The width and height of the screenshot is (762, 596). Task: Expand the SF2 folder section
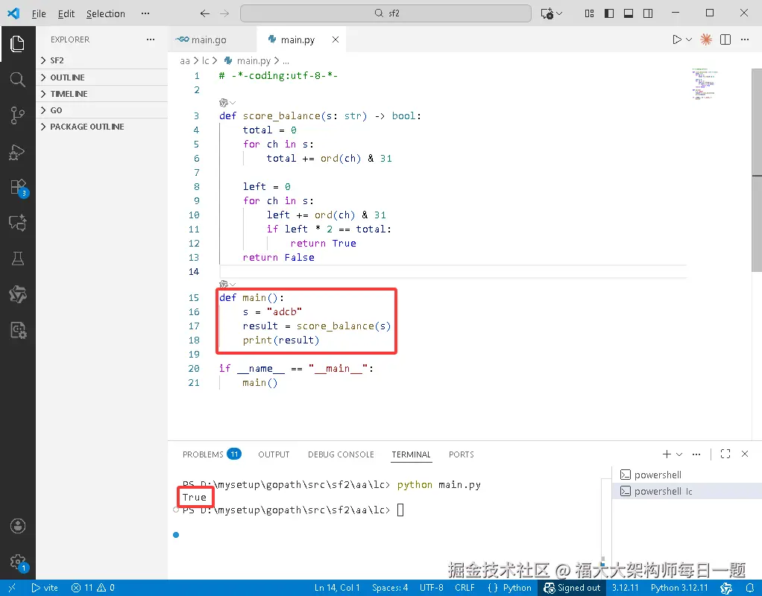102,60
